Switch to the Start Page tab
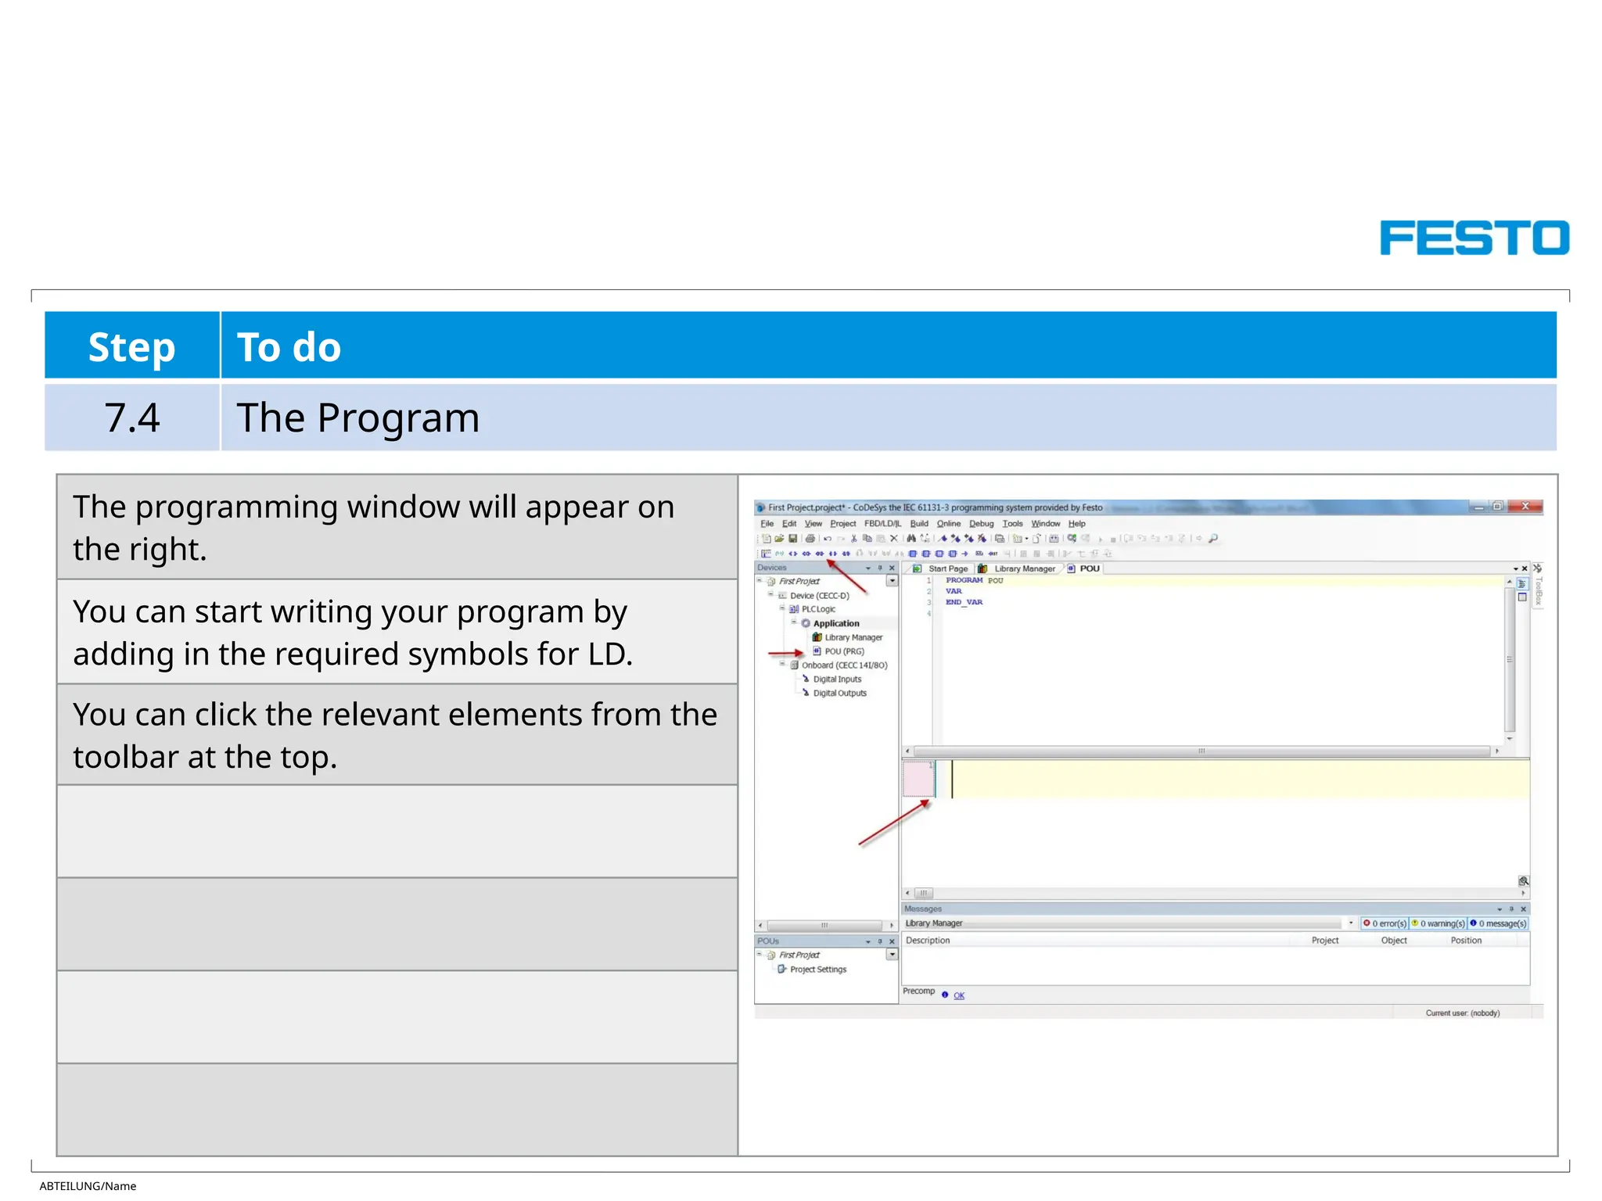The width and height of the screenshot is (1602, 1201). pyautogui.click(x=941, y=568)
